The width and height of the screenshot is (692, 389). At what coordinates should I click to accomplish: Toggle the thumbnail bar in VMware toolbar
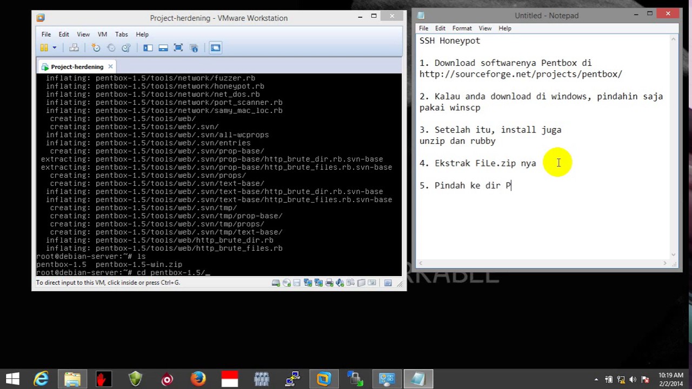(163, 48)
